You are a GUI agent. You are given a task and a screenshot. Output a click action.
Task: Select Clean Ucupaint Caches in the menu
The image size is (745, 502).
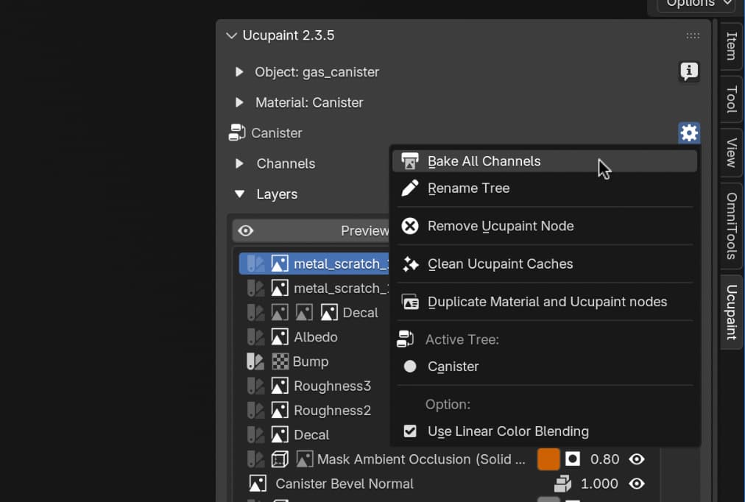[x=545, y=264]
